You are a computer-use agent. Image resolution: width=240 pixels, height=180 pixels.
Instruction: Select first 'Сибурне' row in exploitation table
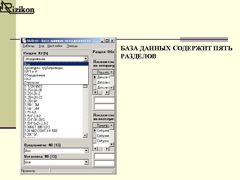(x=103, y=130)
